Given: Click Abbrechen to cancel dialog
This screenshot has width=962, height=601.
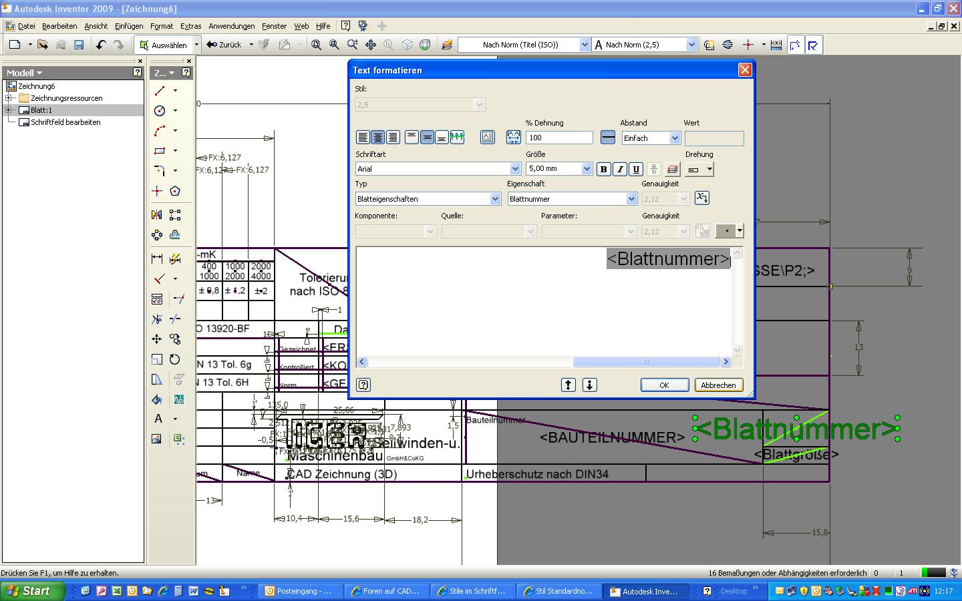Looking at the screenshot, I should [718, 385].
